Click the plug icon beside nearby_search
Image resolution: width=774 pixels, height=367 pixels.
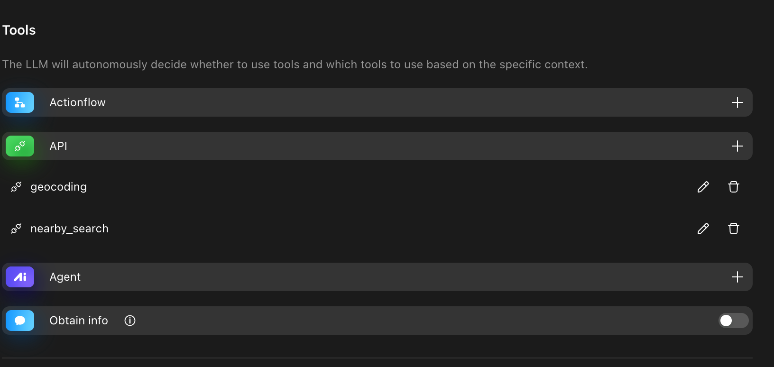coord(16,229)
